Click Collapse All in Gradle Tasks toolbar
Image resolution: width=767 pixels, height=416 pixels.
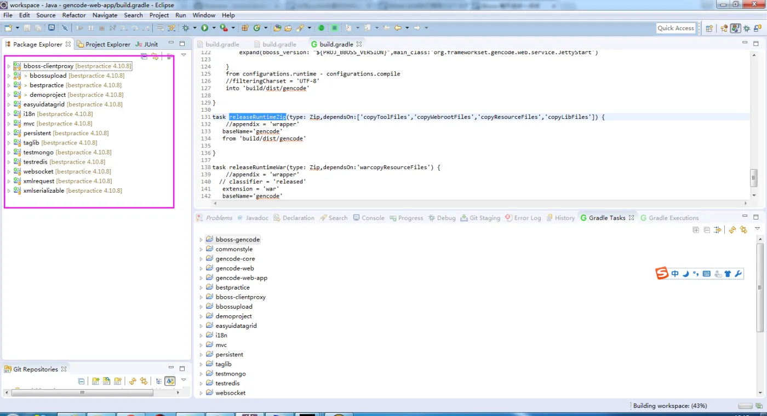[707, 230]
